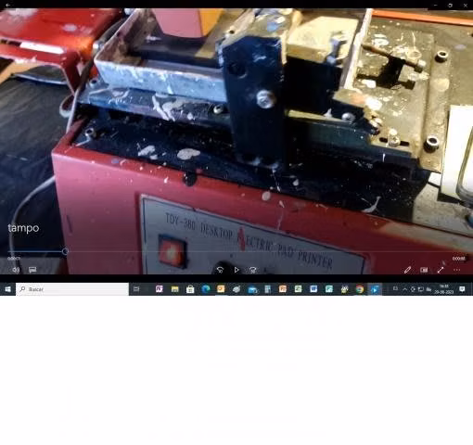Go back with the top-left arrow
The image size is (473, 445).
(x=7, y=5)
